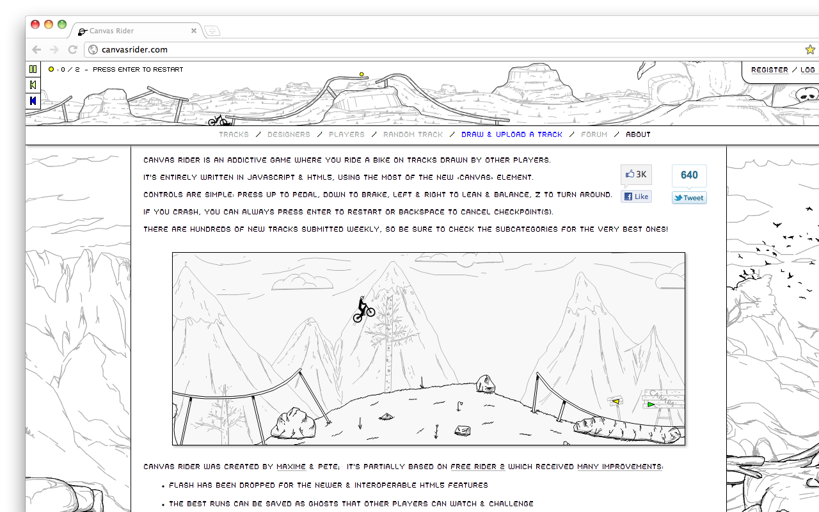Click the yellow arrow sign in preview
The height and width of the screenshot is (512, 819).
[x=616, y=401]
